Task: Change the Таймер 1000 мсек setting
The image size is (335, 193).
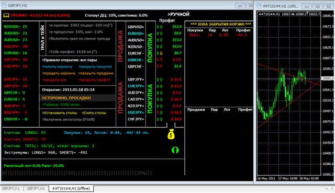Action: tap(61, 105)
